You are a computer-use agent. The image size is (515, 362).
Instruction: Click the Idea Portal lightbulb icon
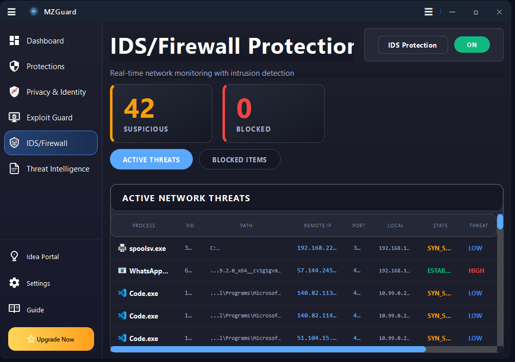pyautogui.click(x=14, y=257)
